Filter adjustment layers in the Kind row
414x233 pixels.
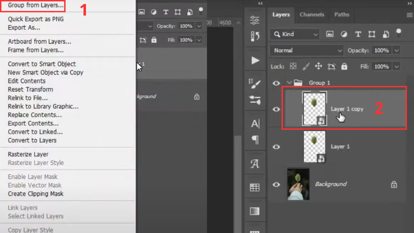click(344, 34)
